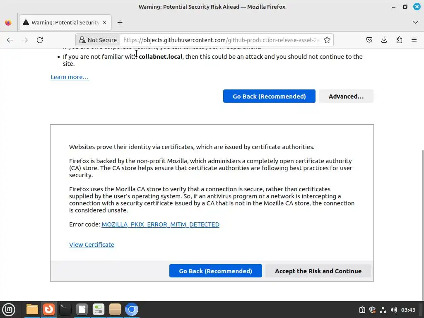424x318 pixels.
Task: Open the tan package taskbar icon
Action: (115, 309)
